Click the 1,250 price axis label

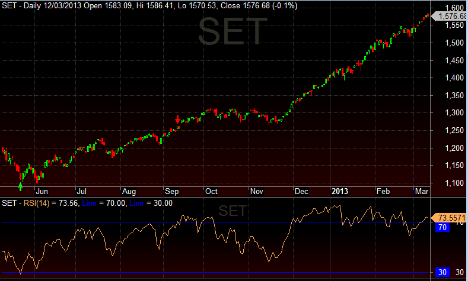(454, 130)
